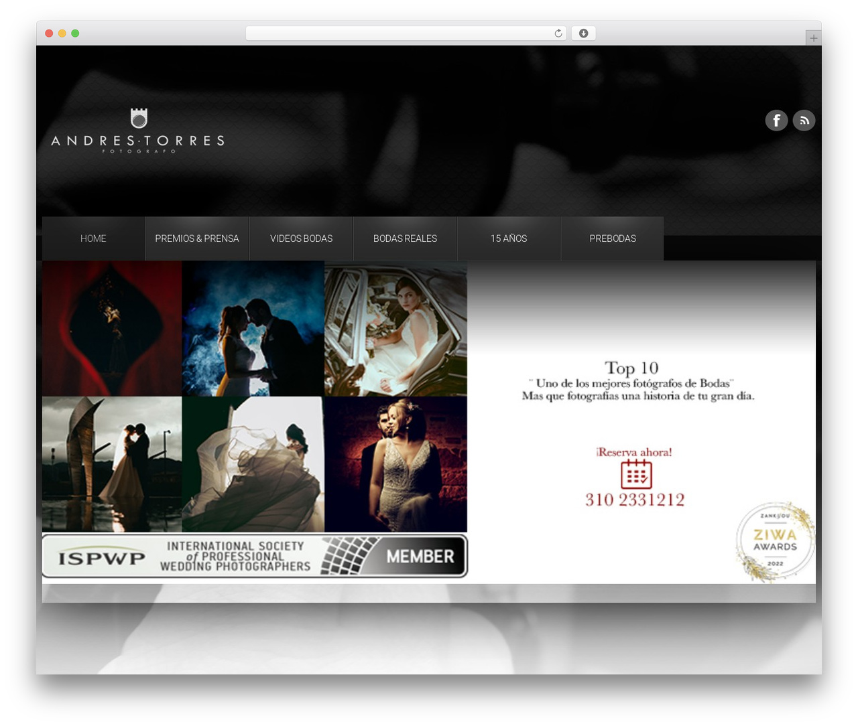Click the Andres Torres Fotografo logo
Image resolution: width=858 pixels, height=726 pixels.
pyautogui.click(x=137, y=131)
